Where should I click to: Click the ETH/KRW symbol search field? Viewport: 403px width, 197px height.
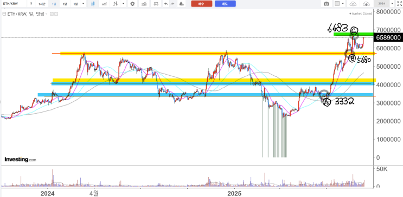14,4
